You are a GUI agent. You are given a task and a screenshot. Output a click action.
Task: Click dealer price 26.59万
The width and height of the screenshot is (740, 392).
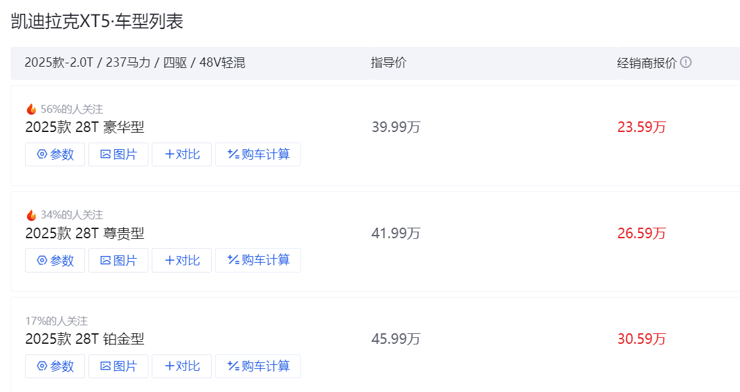tap(641, 233)
